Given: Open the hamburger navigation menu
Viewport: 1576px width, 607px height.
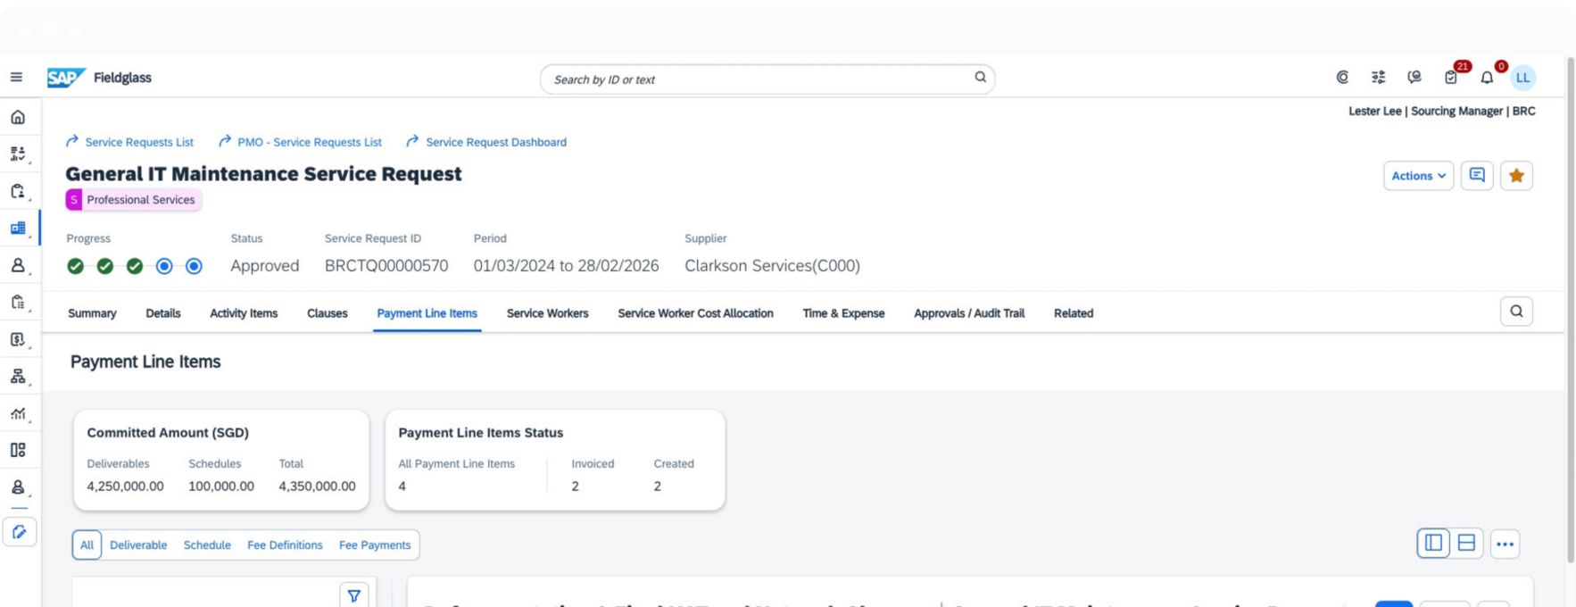Looking at the screenshot, I should pyautogui.click(x=16, y=78).
